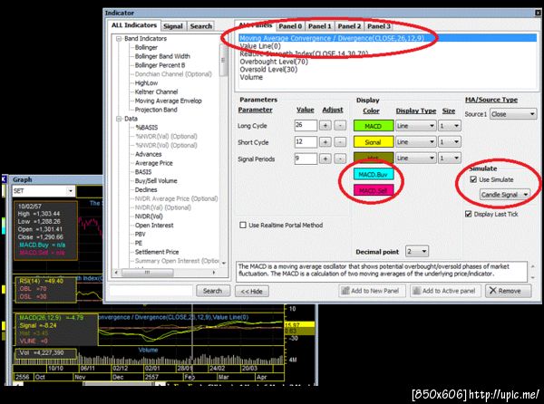
Task: Select Moving Average Envelop indicator
Action: coord(169,101)
